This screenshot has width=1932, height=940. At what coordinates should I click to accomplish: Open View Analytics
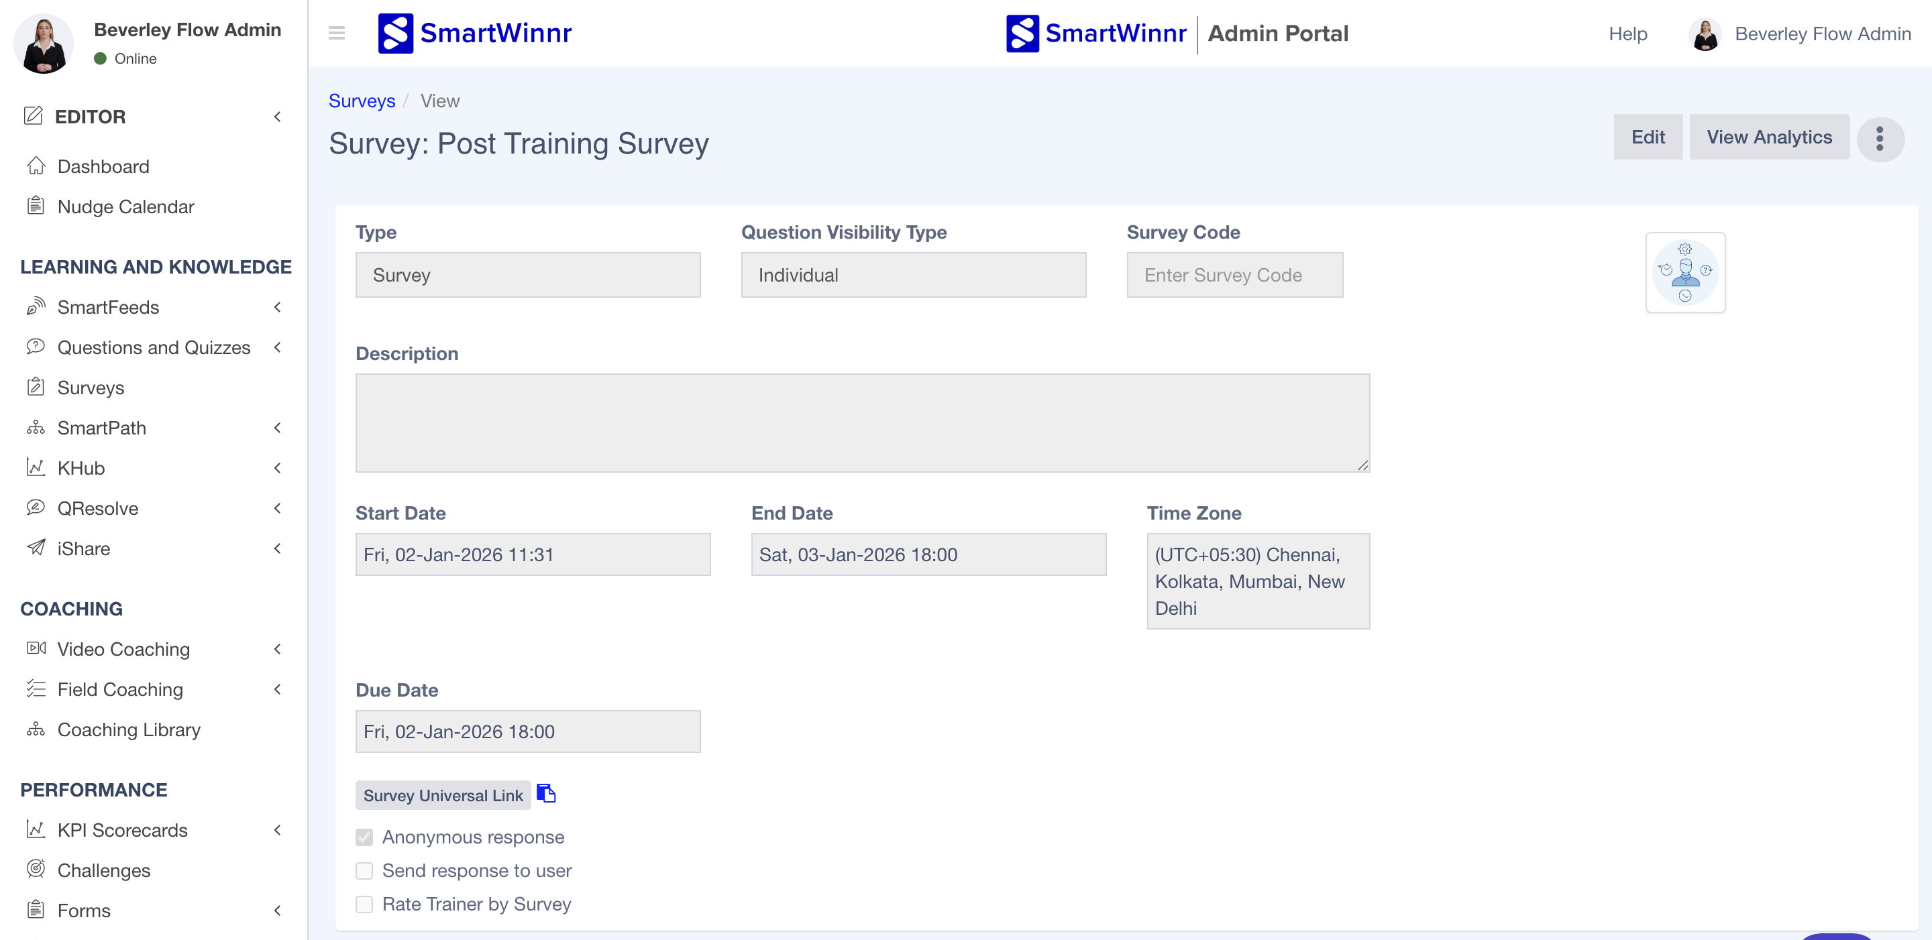pos(1768,137)
